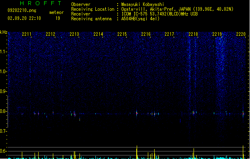Click the Receiver label
Viewport: 250px width, 159px height.
pyautogui.click(x=81, y=14)
